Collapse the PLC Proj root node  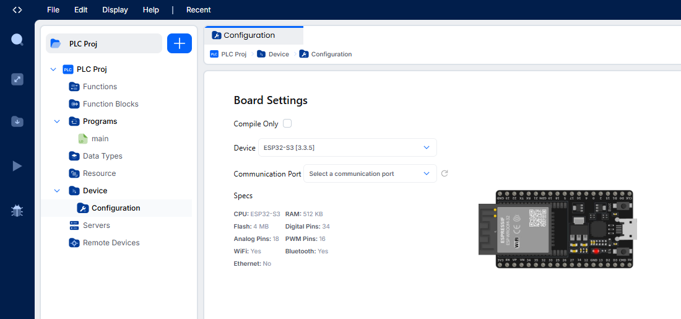point(53,69)
